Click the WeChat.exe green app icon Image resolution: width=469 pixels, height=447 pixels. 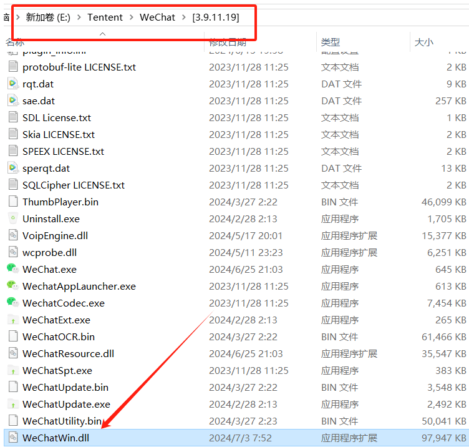click(x=12, y=269)
